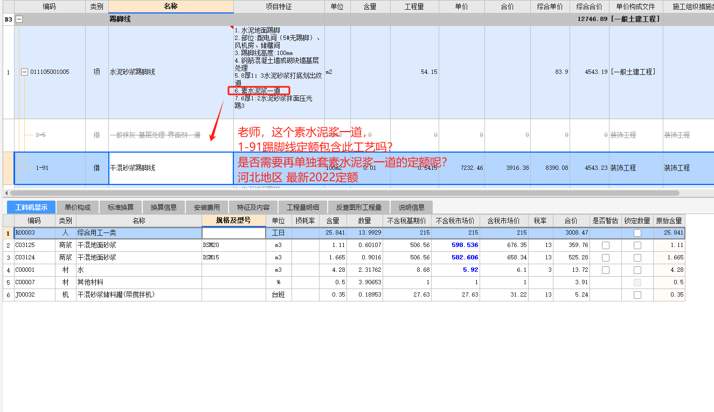
Task: Select 干混砂浆储料罐(带搅拌机) row name
Action: coord(139,295)
